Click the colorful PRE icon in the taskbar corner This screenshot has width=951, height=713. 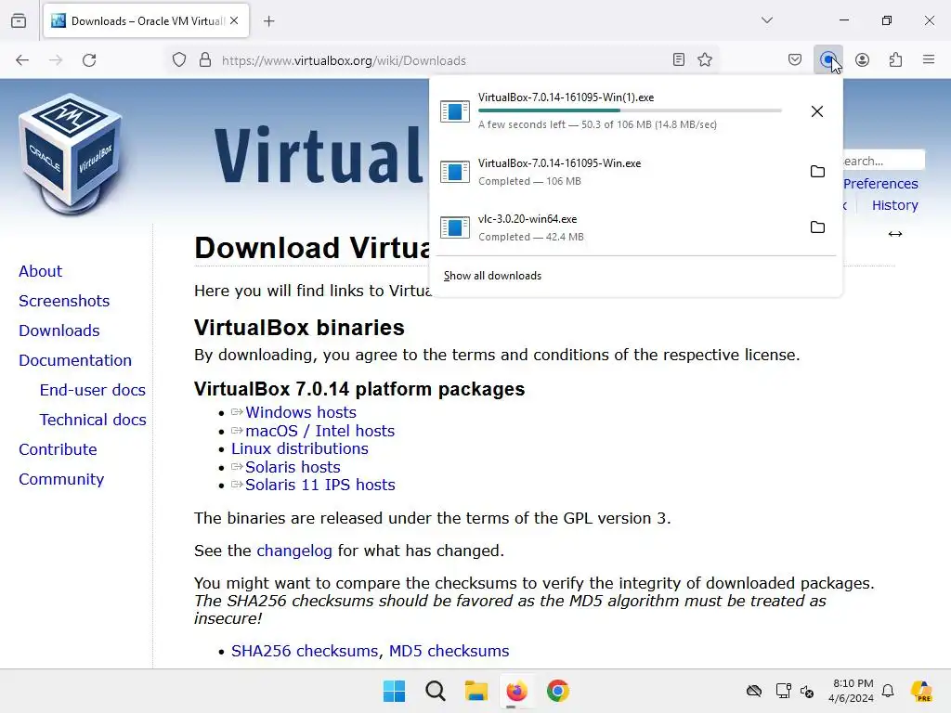coord(921,691)
